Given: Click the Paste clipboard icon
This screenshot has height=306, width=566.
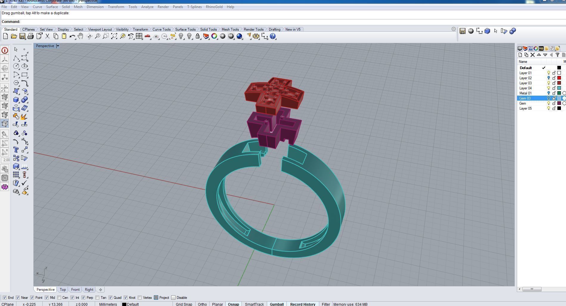Looking at the screenshot, I should [64, 36].
